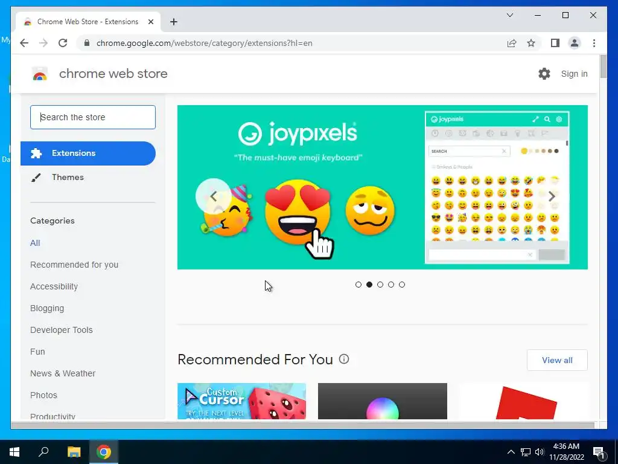The width and height of the screenshot is (618, 464).
Task: Open the network status tray icon
Action: point(526,452)
